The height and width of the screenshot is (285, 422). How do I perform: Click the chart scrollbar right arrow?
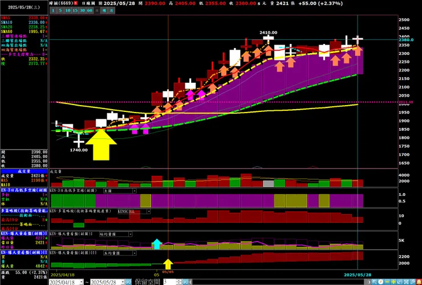[370, 282]
